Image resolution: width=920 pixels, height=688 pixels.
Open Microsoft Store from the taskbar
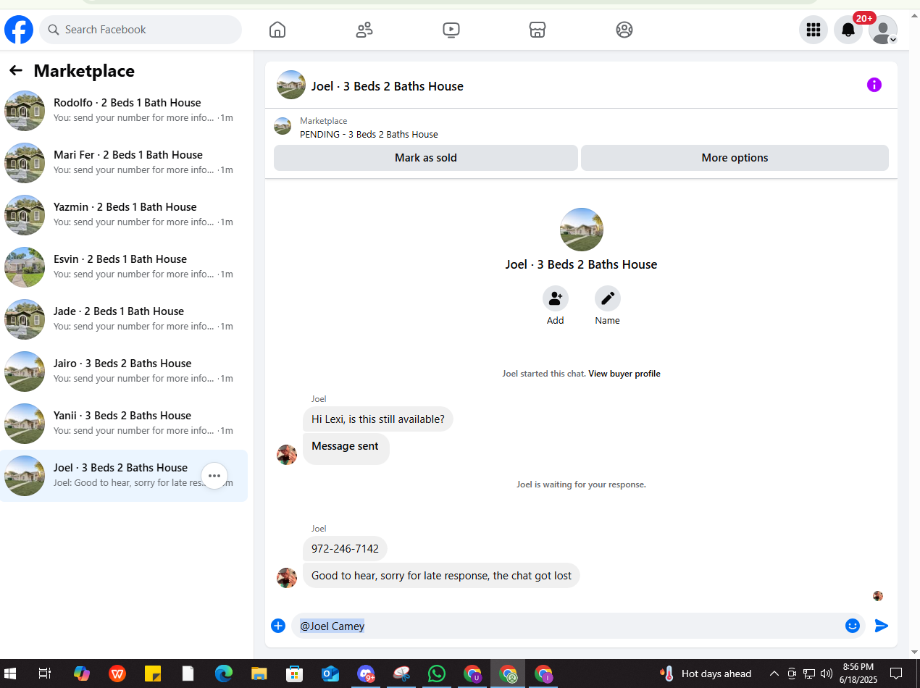point(294,674)
